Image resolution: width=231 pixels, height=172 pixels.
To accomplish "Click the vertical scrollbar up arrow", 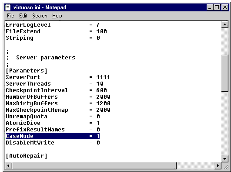I will (x=225, y=24).
